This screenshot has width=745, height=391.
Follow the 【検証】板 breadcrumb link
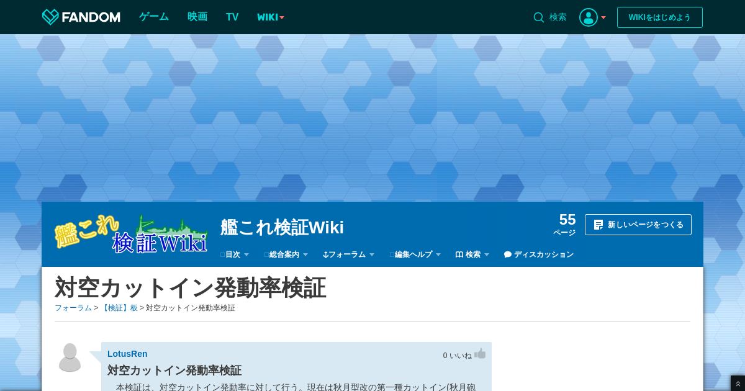tap(119, 308)
